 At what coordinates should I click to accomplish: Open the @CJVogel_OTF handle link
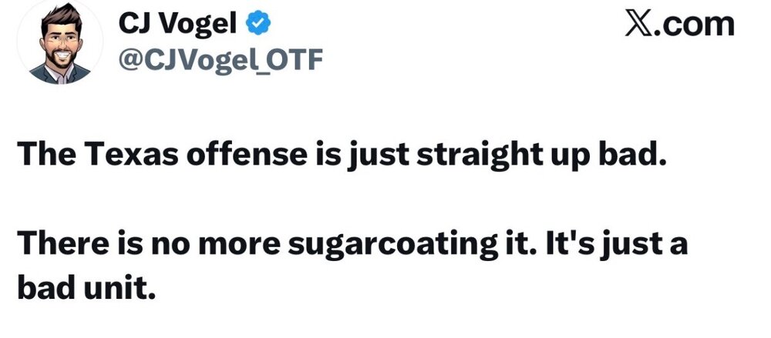tap(221, 61)
